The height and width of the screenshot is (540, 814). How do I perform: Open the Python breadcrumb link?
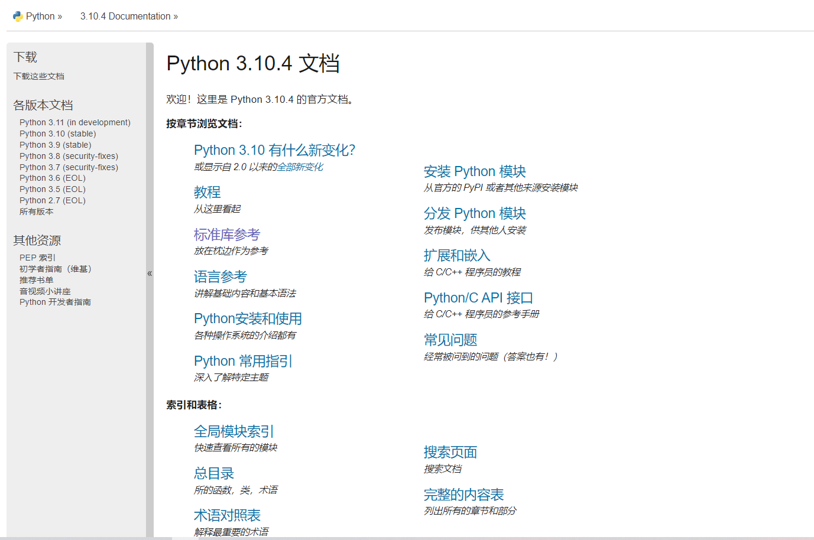[40, 16]
